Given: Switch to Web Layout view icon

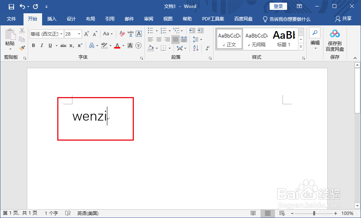Looking at the screenshot, I should tap(282, 213).
